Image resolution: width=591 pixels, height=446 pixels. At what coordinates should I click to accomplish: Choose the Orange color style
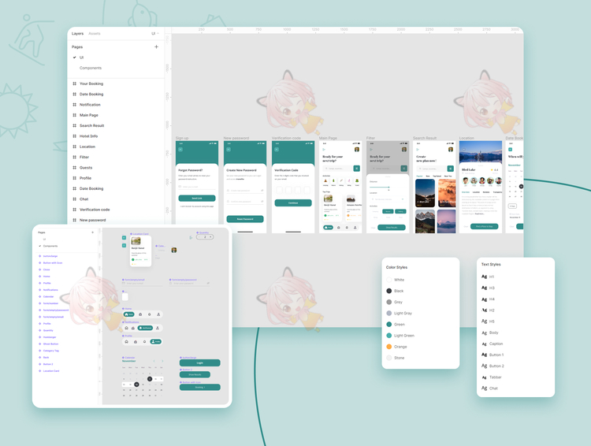tap(396, 347)
